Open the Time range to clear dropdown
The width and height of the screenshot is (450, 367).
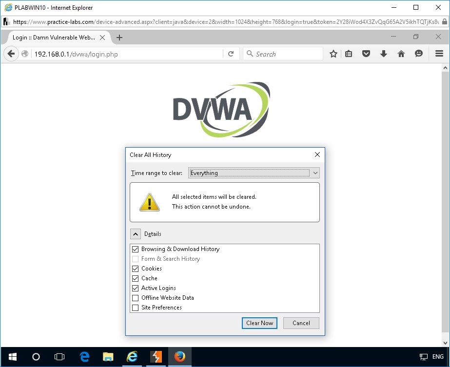254,173
